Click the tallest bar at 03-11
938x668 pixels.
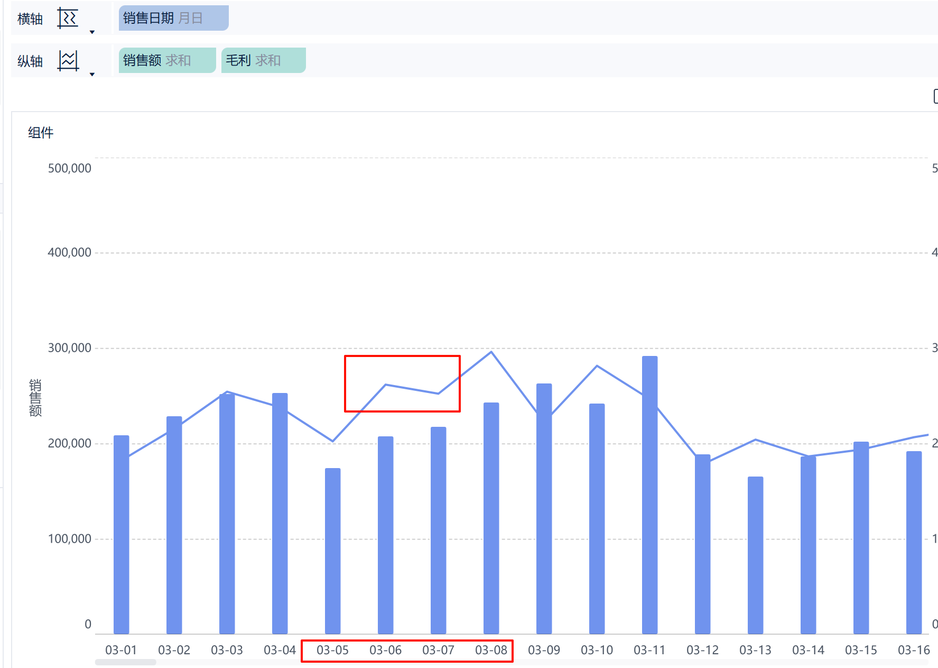pyautogui.click(x=650, y=495)
